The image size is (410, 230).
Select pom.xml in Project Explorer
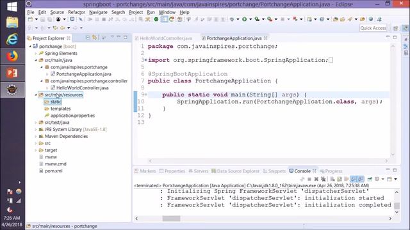[54, 171]
